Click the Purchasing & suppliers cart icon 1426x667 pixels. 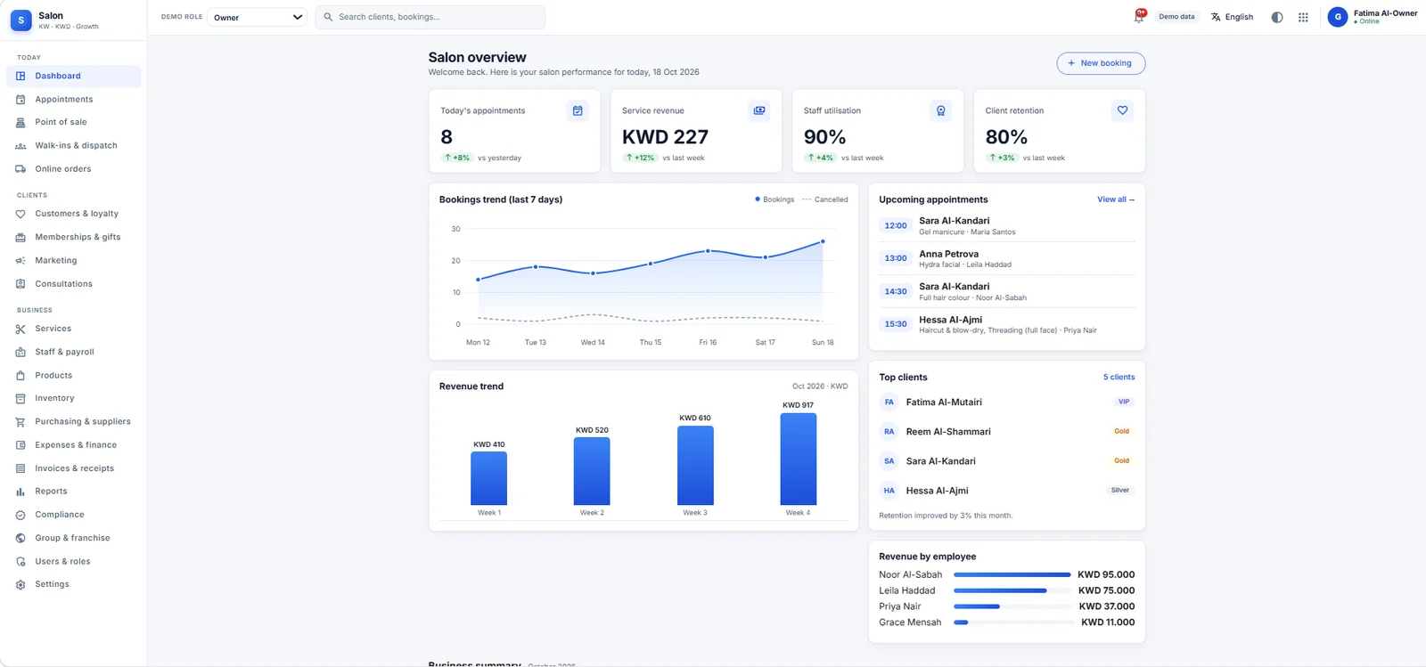(x=20, y=422)
